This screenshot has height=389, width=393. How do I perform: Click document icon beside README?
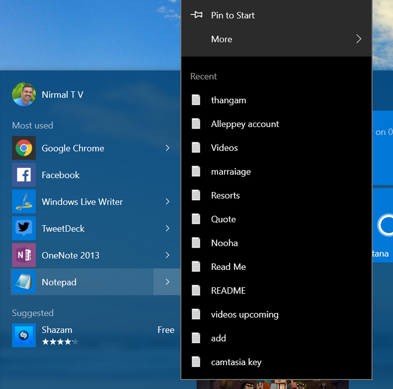coord(196,290)
